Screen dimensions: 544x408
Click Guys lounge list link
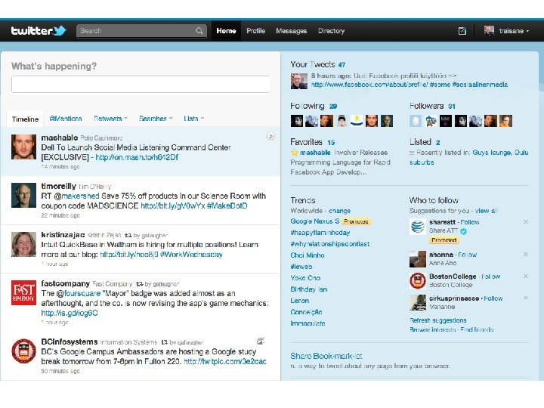pyautogui.click(x=492, y=153)
